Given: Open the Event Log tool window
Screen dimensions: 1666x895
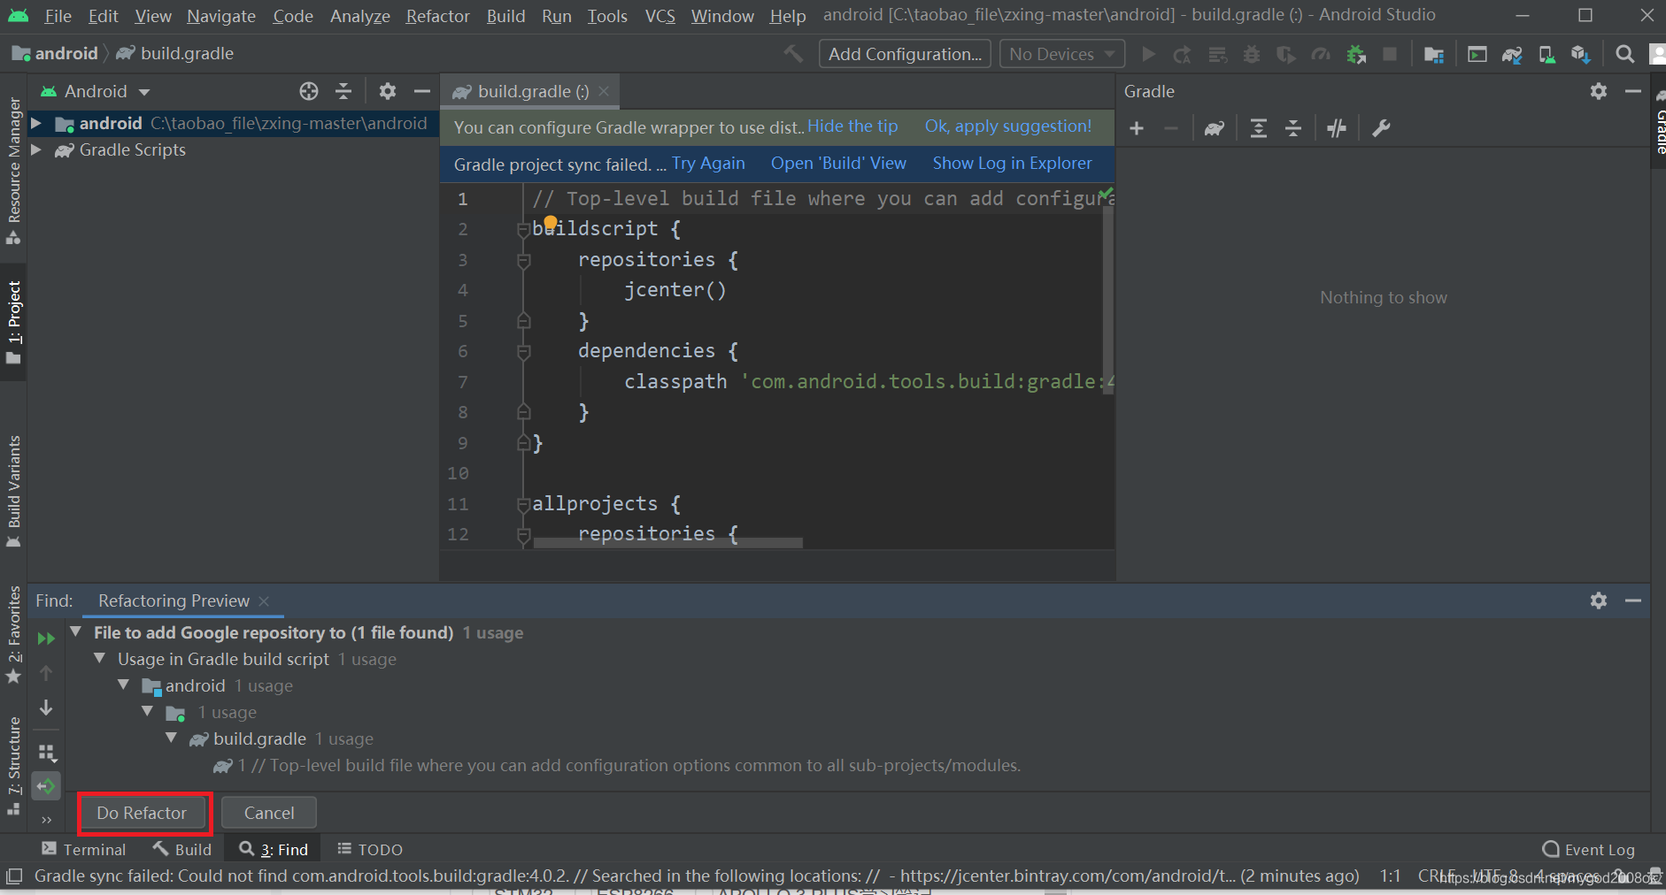Looking at the screenshot, I should [1588, 849].
